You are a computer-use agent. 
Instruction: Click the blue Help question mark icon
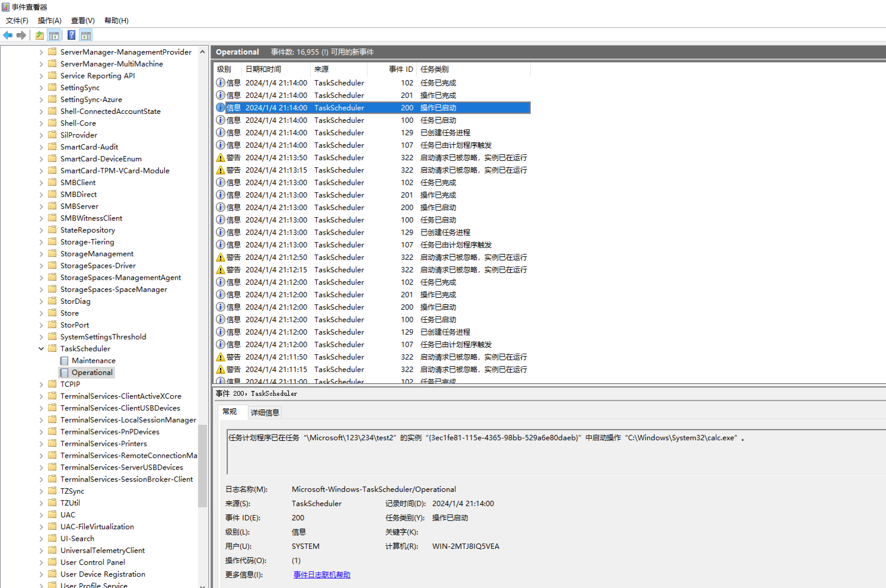[71, 35]
